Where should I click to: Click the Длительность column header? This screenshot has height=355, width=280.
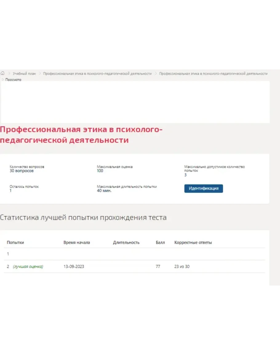pyautogui.click(x=126, y=243)
